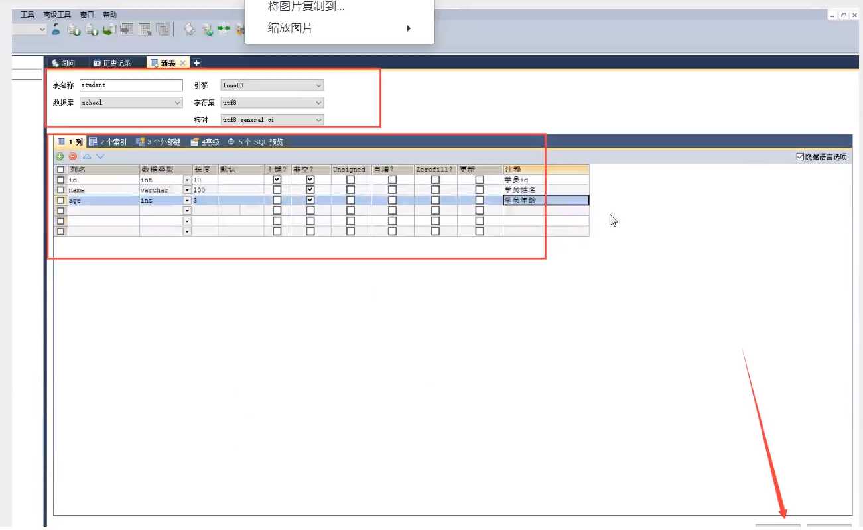Enable Zerofill checkbox for age row
Viewport: 863px width, 530px height.
click(435, 200)
